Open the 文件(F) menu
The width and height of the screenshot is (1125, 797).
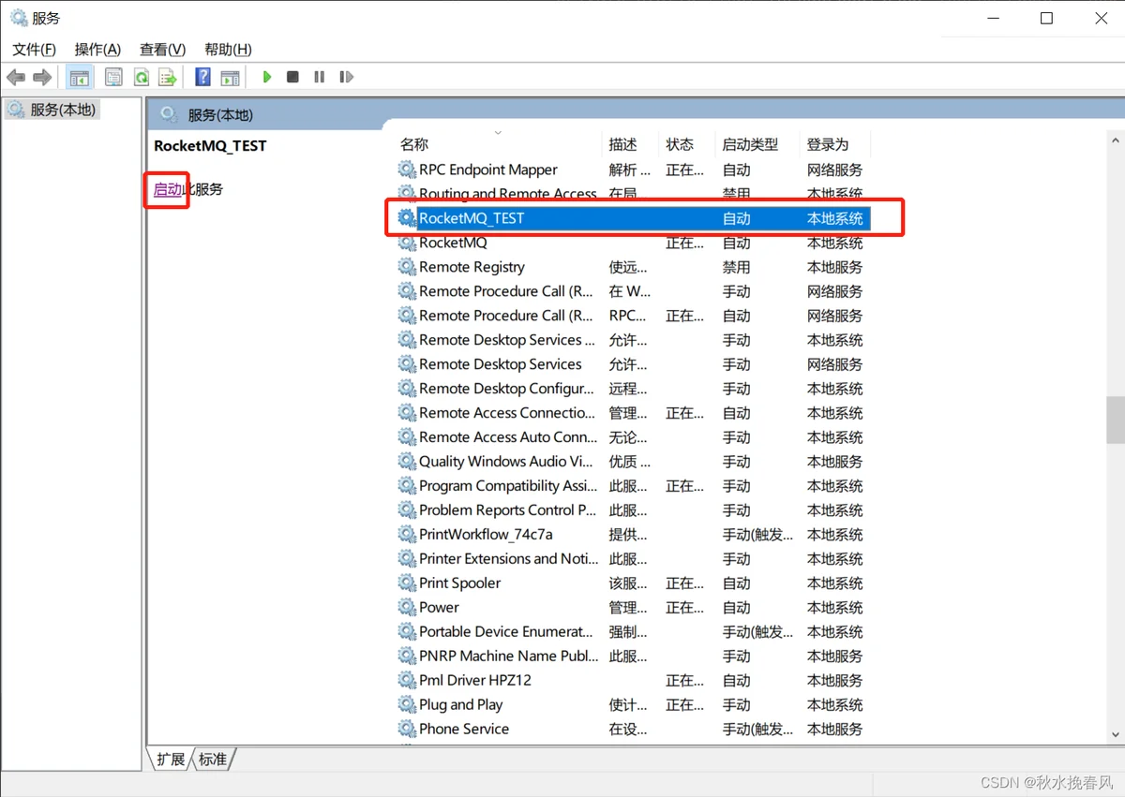34,50
